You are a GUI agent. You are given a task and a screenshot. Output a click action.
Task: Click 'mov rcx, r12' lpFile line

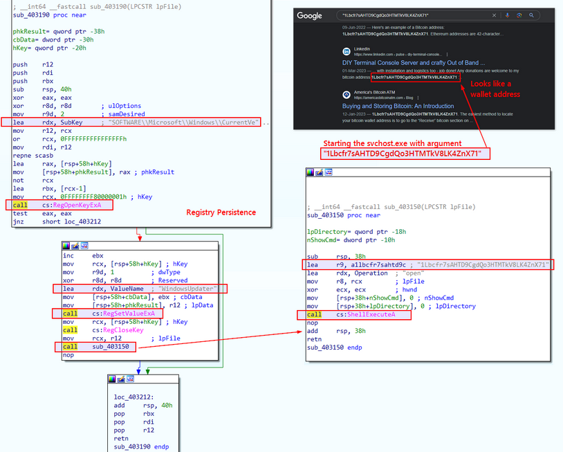[x=121, y=338]
